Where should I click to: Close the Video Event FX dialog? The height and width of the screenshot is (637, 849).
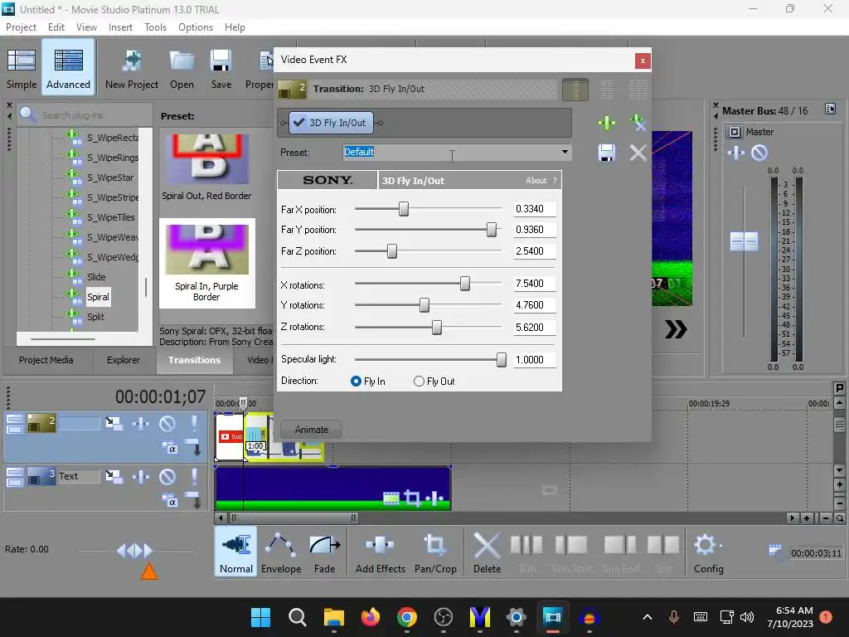[x=643, y=61]
